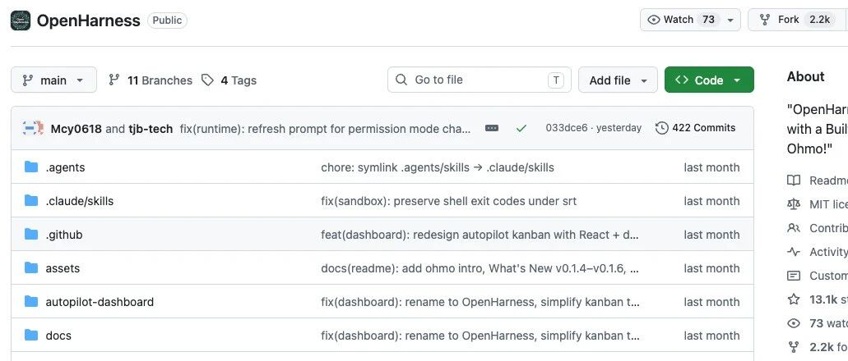Image resolution: width=848 pixels, height=361 pixels.
Task: Open the autopilot-dashboard folder
Action: pos(100,302)
